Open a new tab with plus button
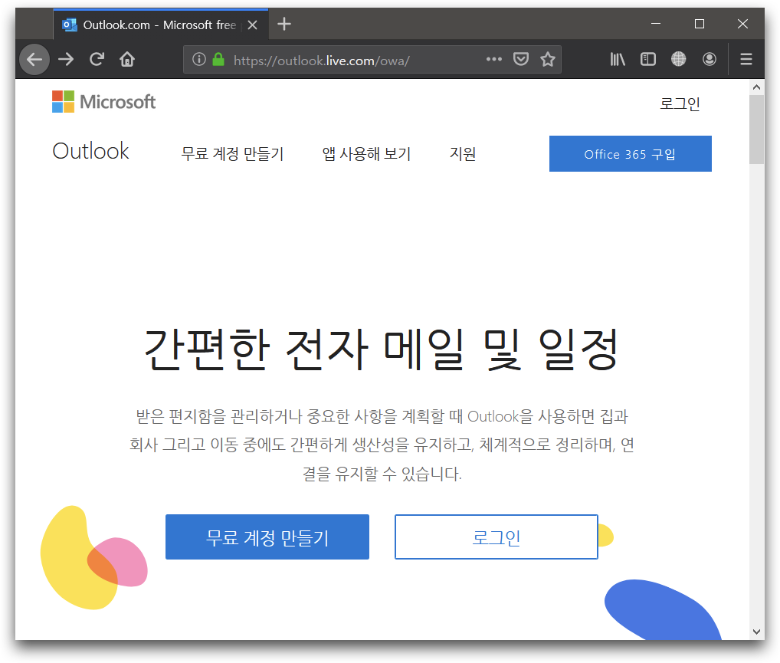The height and width of the screenshot is (663, 780). pos(284,24)
